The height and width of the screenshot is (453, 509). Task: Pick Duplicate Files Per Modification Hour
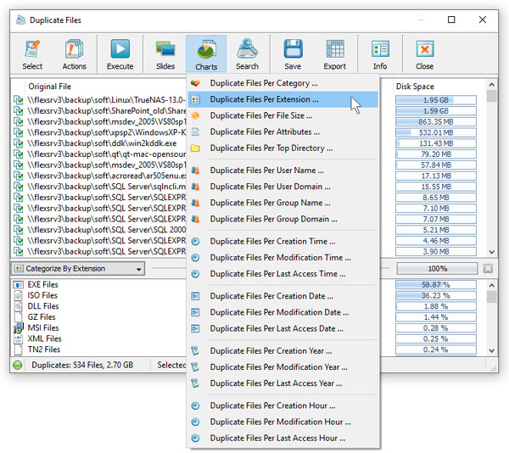pyautogui.click(x=282, y=422)
